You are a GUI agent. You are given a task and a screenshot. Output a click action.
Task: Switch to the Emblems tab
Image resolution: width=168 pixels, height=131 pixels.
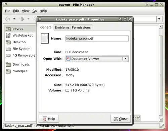pos(62,27)
